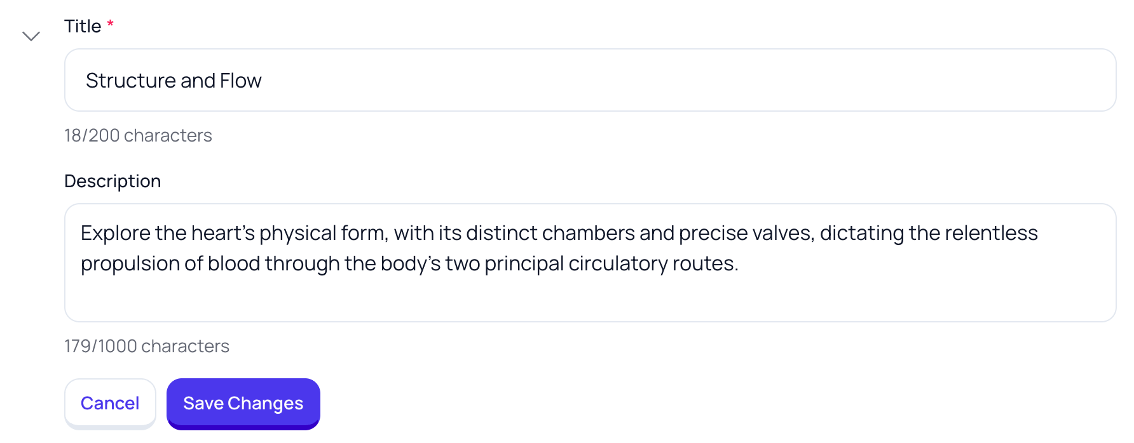Image resolution: width=1134 pixels, height=443 pixels.
Task: Place cursor on the word propulsion in Description
Action: tap(130, 264)
